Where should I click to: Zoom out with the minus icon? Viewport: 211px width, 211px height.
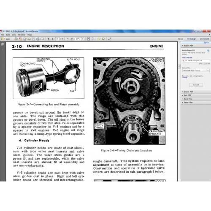[68, 39]
